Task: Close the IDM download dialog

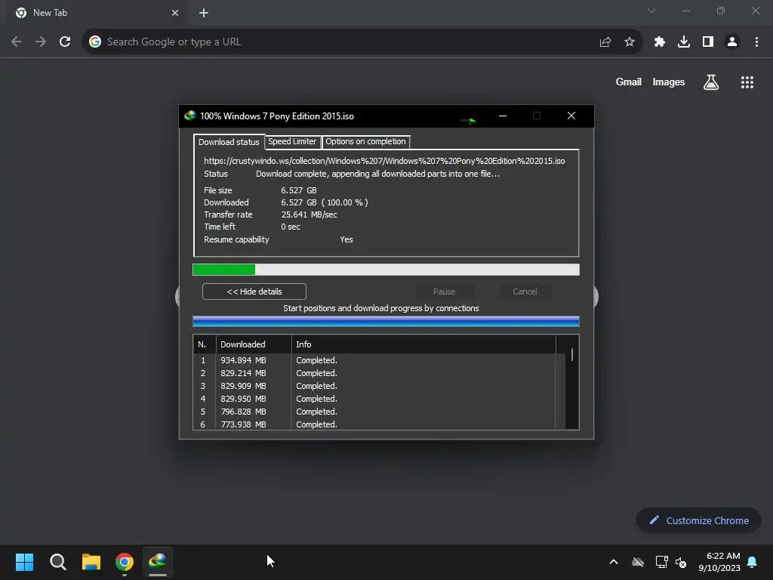Action: click(571, 116)
